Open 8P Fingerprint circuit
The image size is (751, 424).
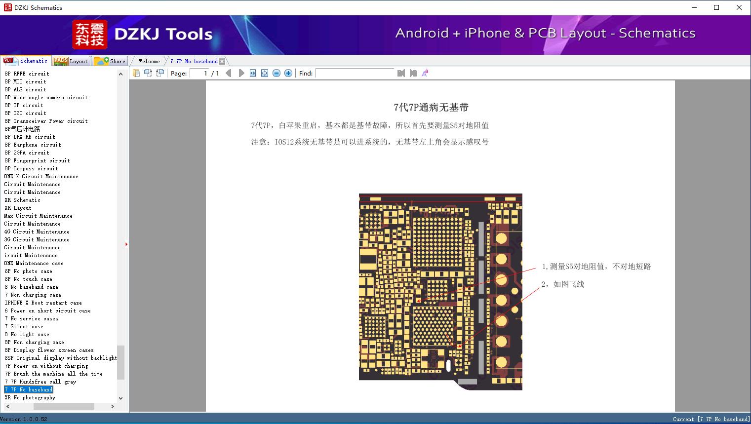click(x=37, y=160)
